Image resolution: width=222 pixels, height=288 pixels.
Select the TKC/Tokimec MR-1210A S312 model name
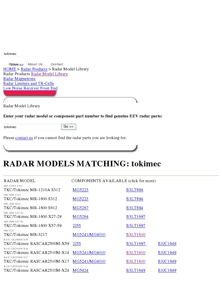click(x=32, y=190)
